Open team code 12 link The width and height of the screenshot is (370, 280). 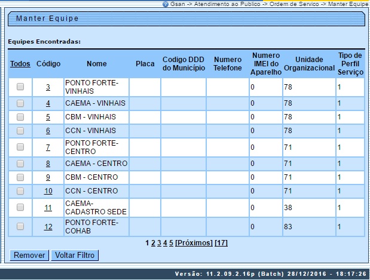tap(48, 227)
